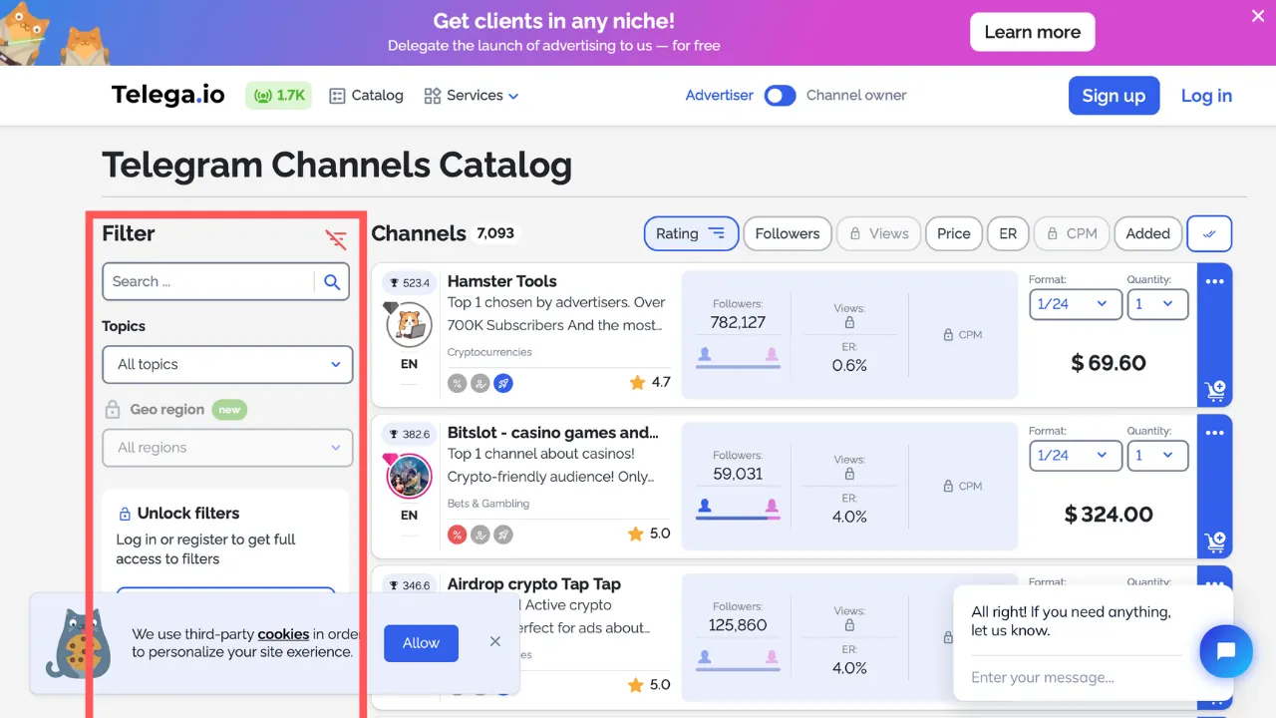Click the Learn more banner button

point(1033,32)
